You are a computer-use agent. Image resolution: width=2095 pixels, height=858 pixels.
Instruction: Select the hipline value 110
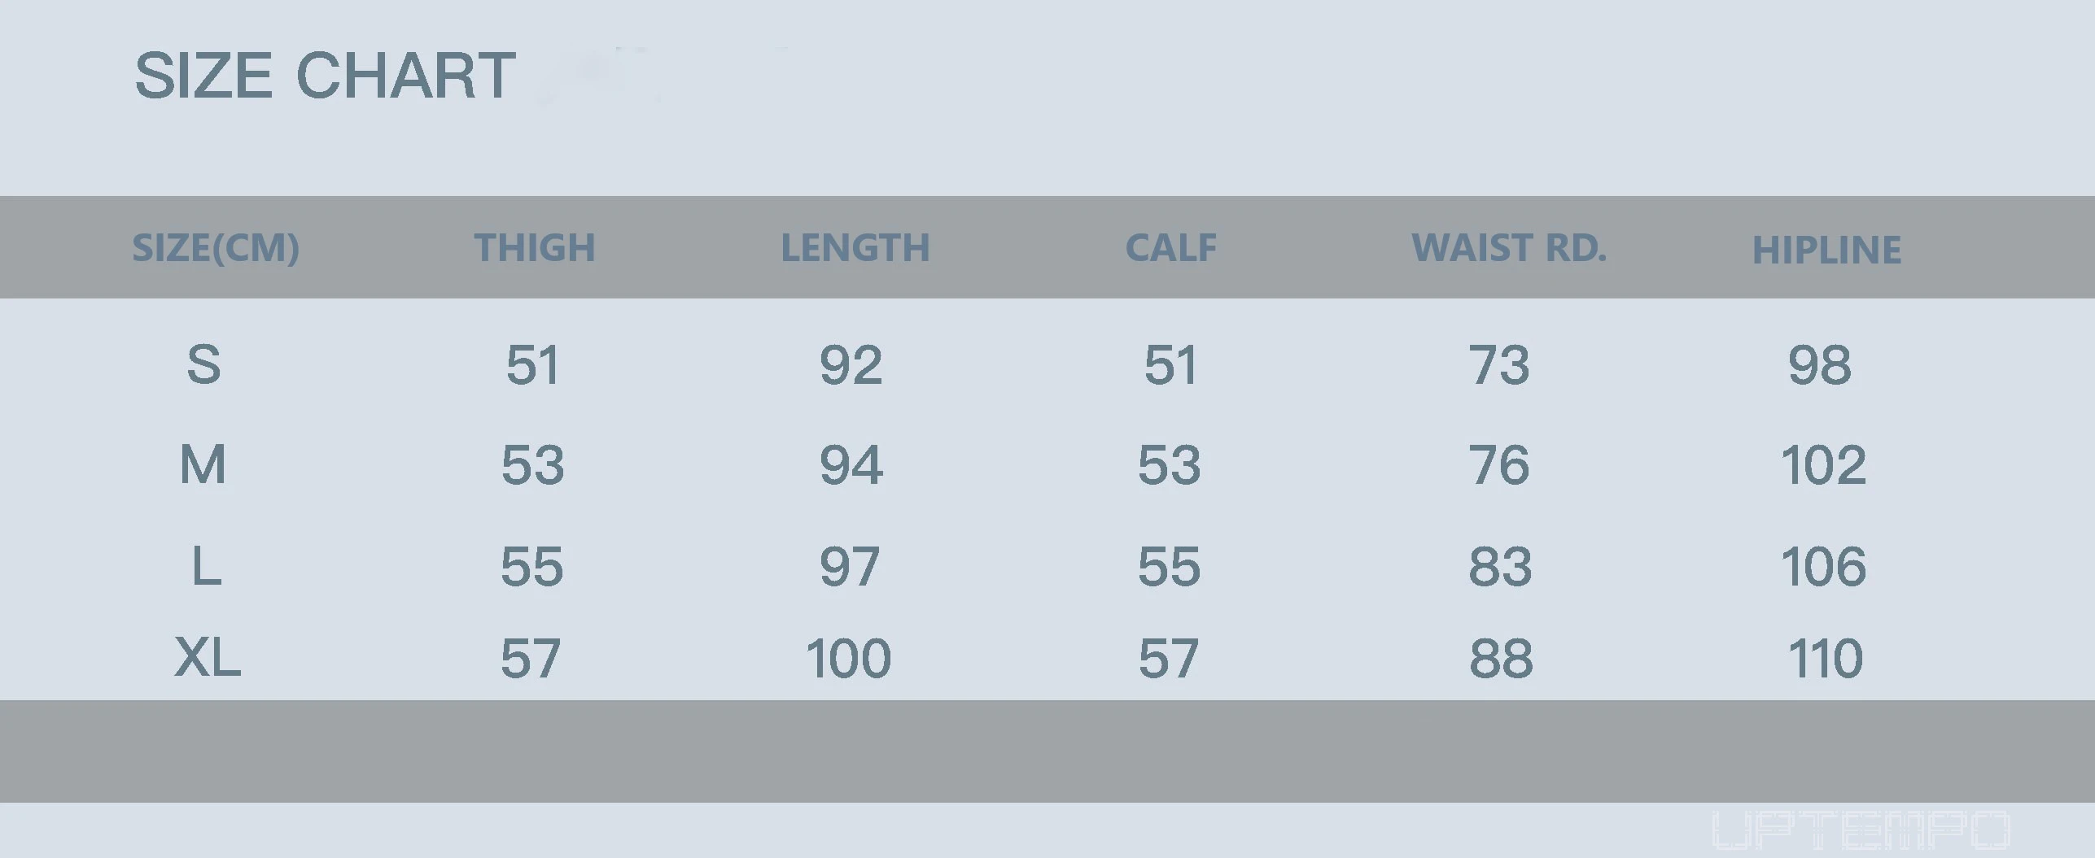(x=1825, y=659)
